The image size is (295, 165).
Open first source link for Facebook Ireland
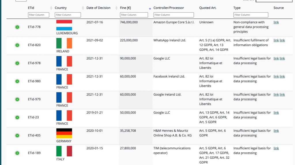coord(276,76)
